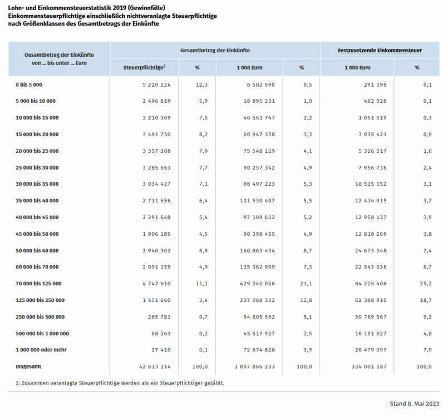Click the income tax total 334 001 187
Viewport: 448px width, 417px height.
click(x=369, y=366)
